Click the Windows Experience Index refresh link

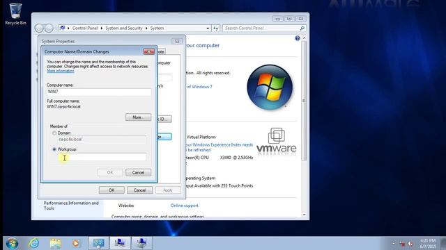[219, 147]
